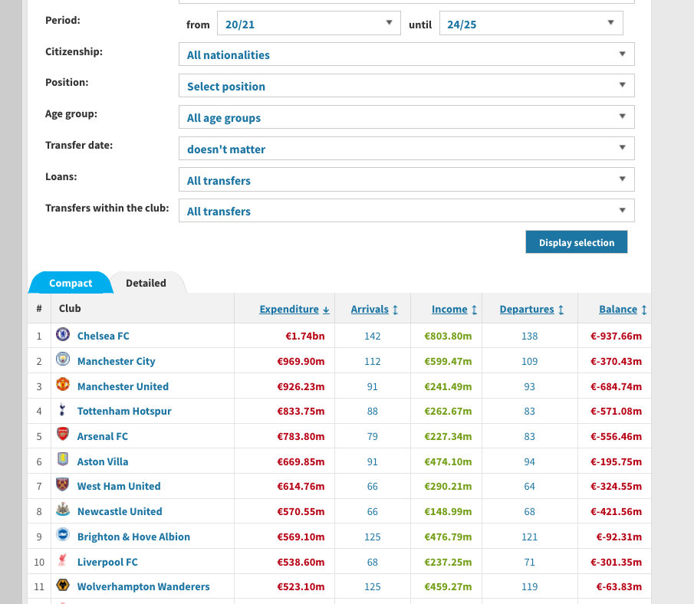Viewport: 694px width, 604px height.
Task: Open the Loans dropdown
Action: [406, 179]
